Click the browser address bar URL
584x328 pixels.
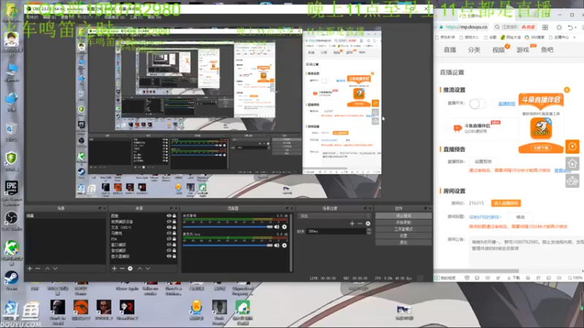coord(466,27)
